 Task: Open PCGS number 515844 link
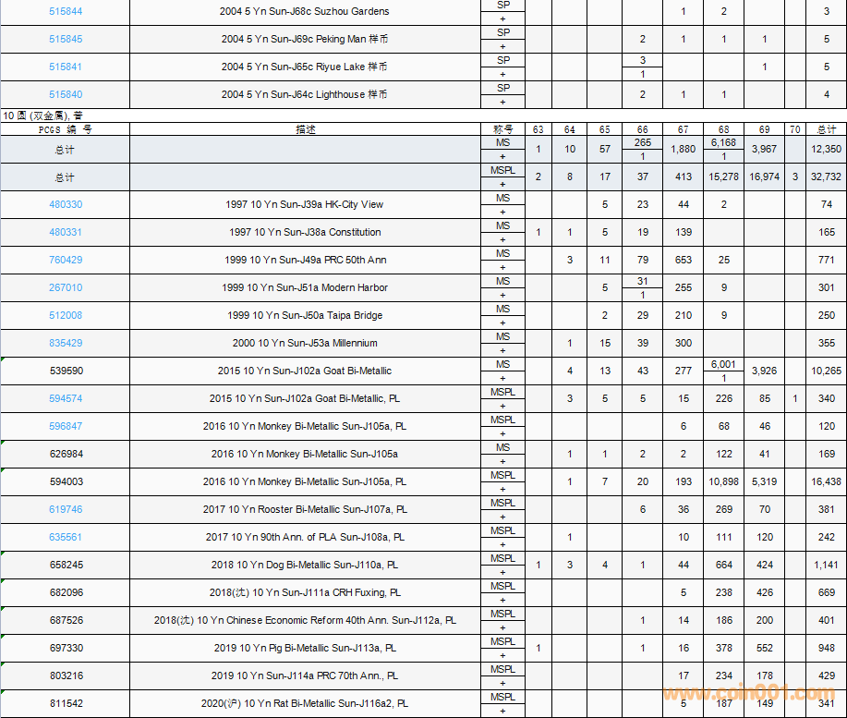click(65, 11)
